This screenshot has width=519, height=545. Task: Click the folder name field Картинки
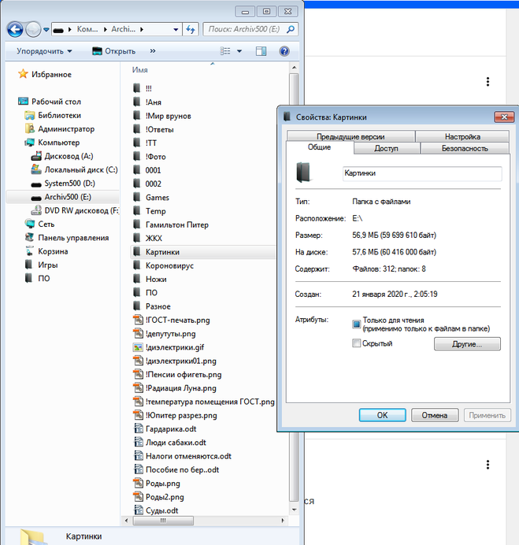click(x=421, y=173)
